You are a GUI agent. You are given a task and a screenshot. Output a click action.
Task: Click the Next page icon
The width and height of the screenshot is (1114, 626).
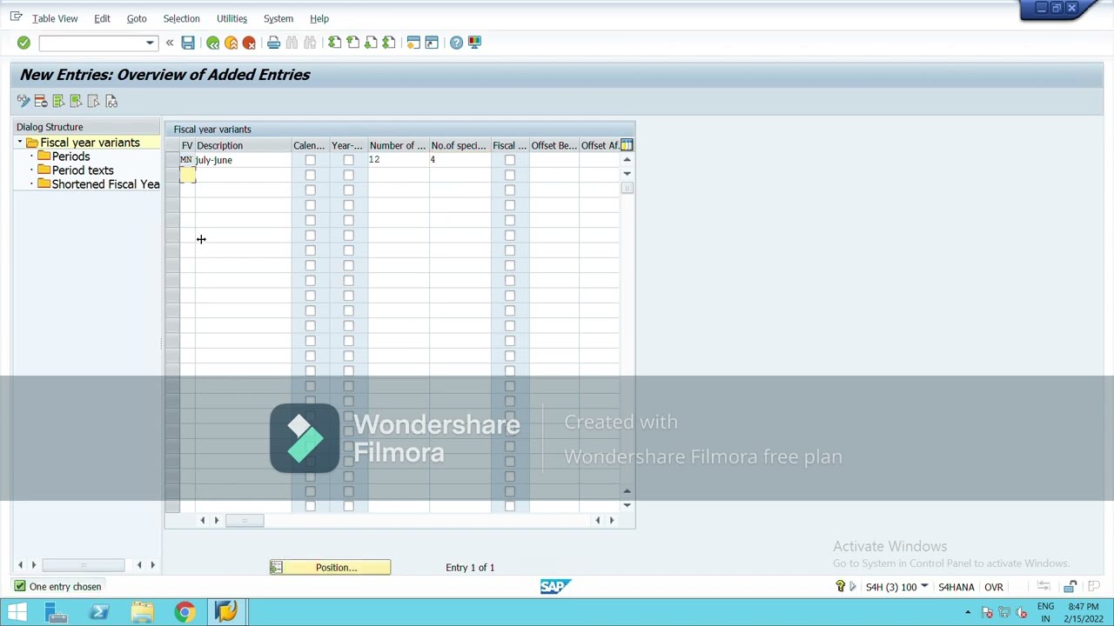coord(372,43)
